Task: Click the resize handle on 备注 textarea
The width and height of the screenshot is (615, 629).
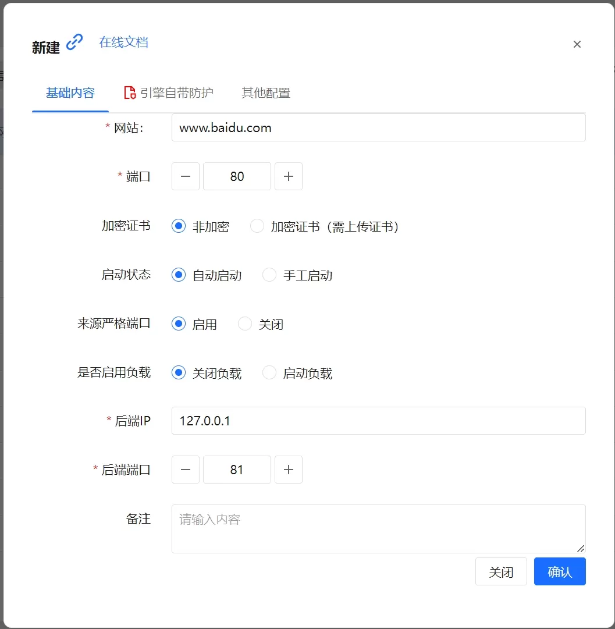Action: 581,549
